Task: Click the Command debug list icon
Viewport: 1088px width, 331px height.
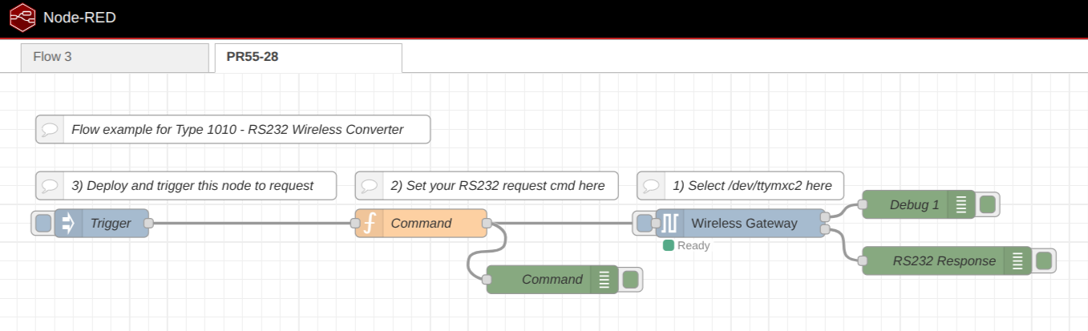Action: point(605,280)
